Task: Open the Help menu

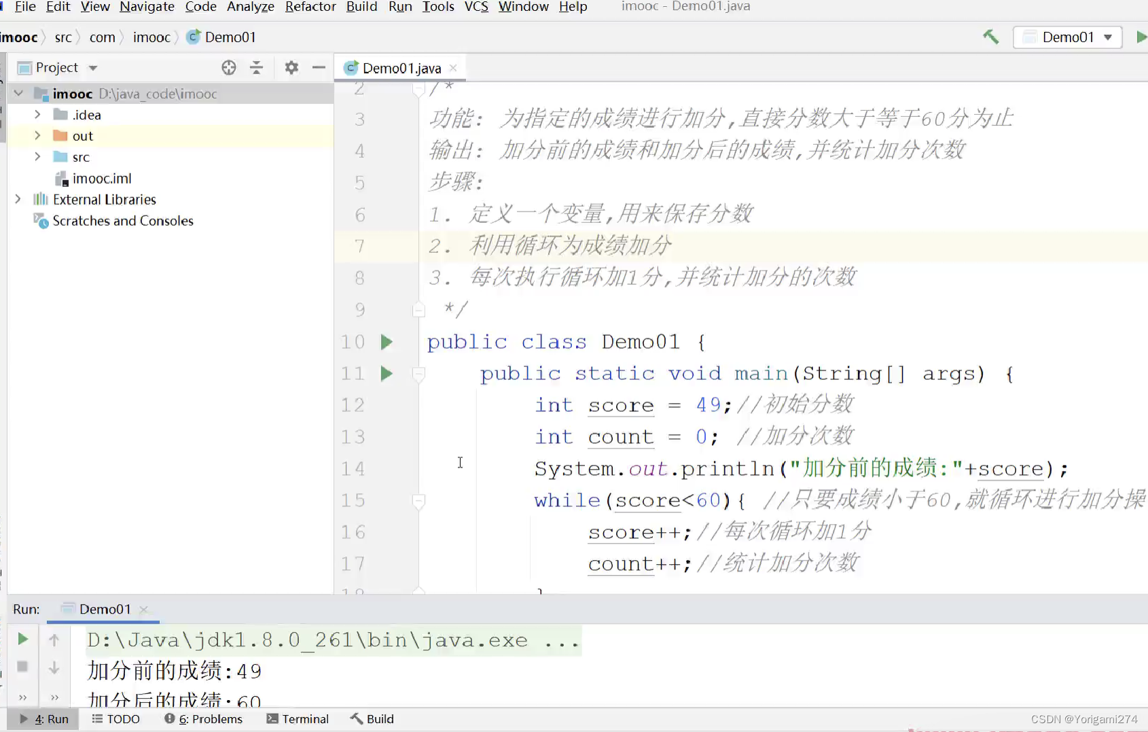Action: pos(573,7)
